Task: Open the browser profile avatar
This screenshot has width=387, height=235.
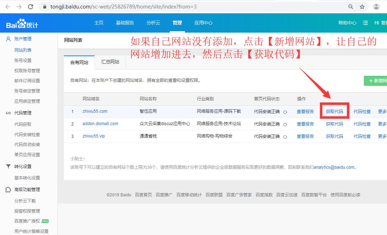Action: 376,7
